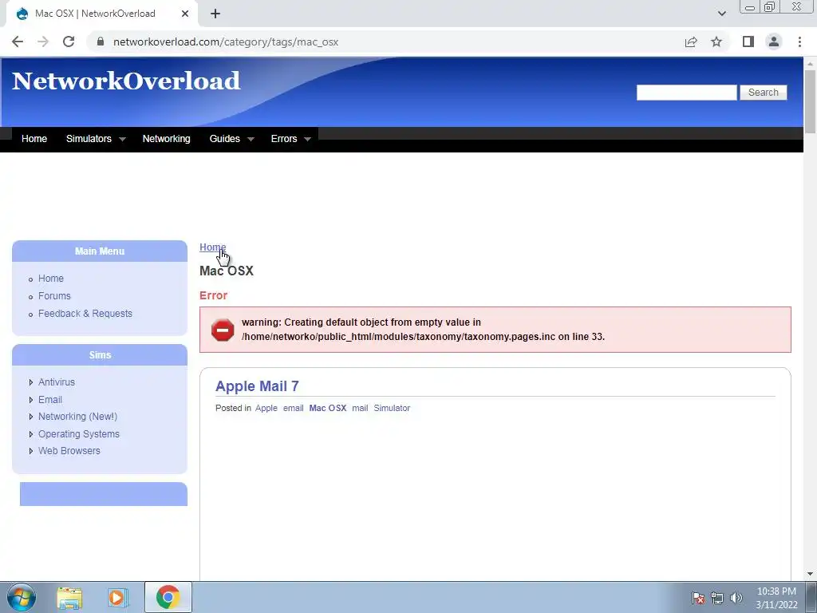Click the Mac OSX page heading
817x613 pixels.
[227, 271]
